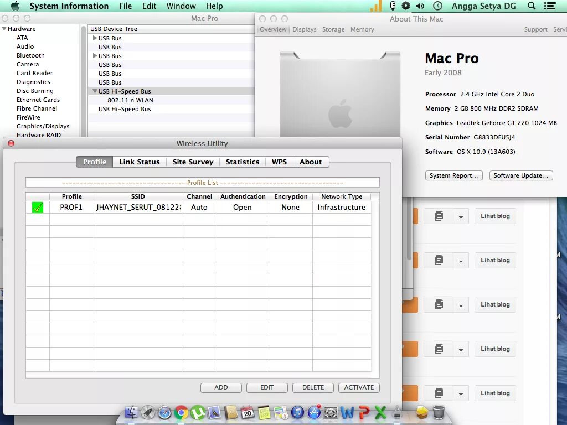Select FireWire in Hardware sidebar
This screenshot has width=567, height=425.
pyautogui.click(x=28, y=117)
